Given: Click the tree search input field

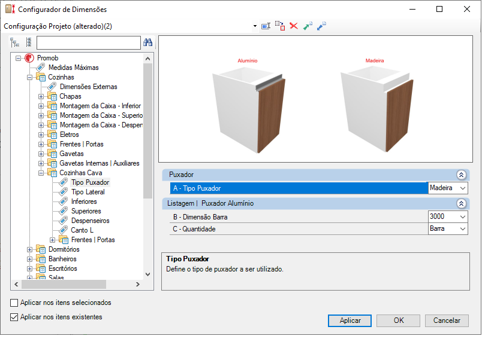Looking at the screenshot, I should [x=89, y=42].
